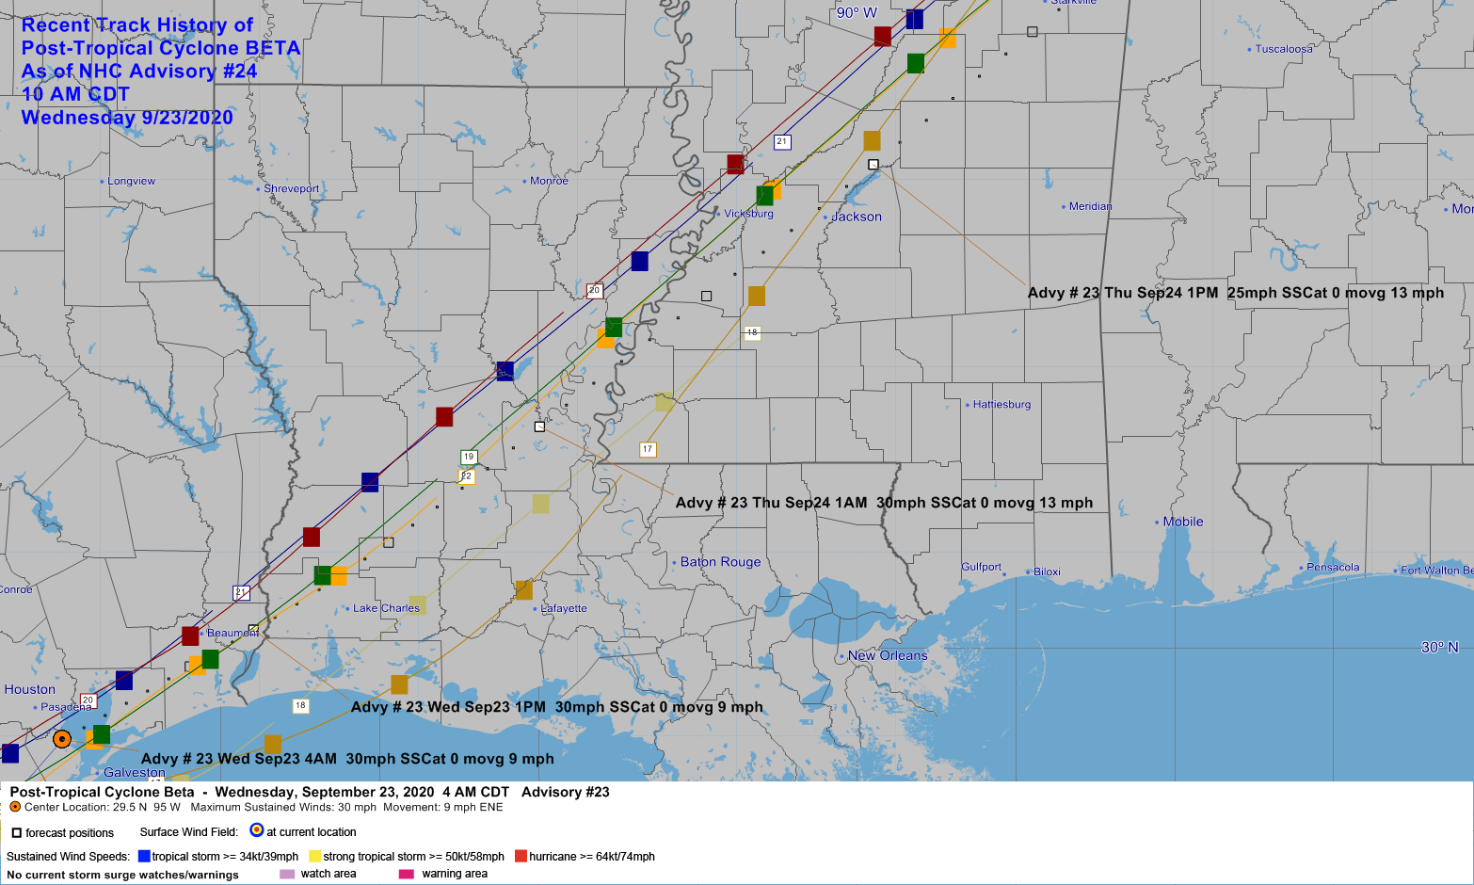Click the number 20 label near Pasadena
The image size is (1474, 885).
click(x=88, y=700)
